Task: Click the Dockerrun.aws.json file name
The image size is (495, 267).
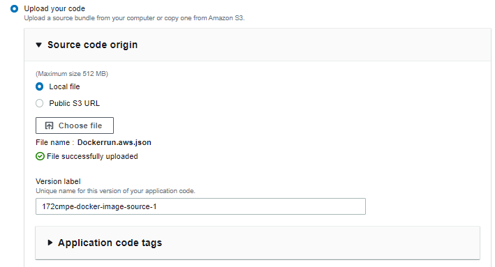Action: click(x=114, y=142)
